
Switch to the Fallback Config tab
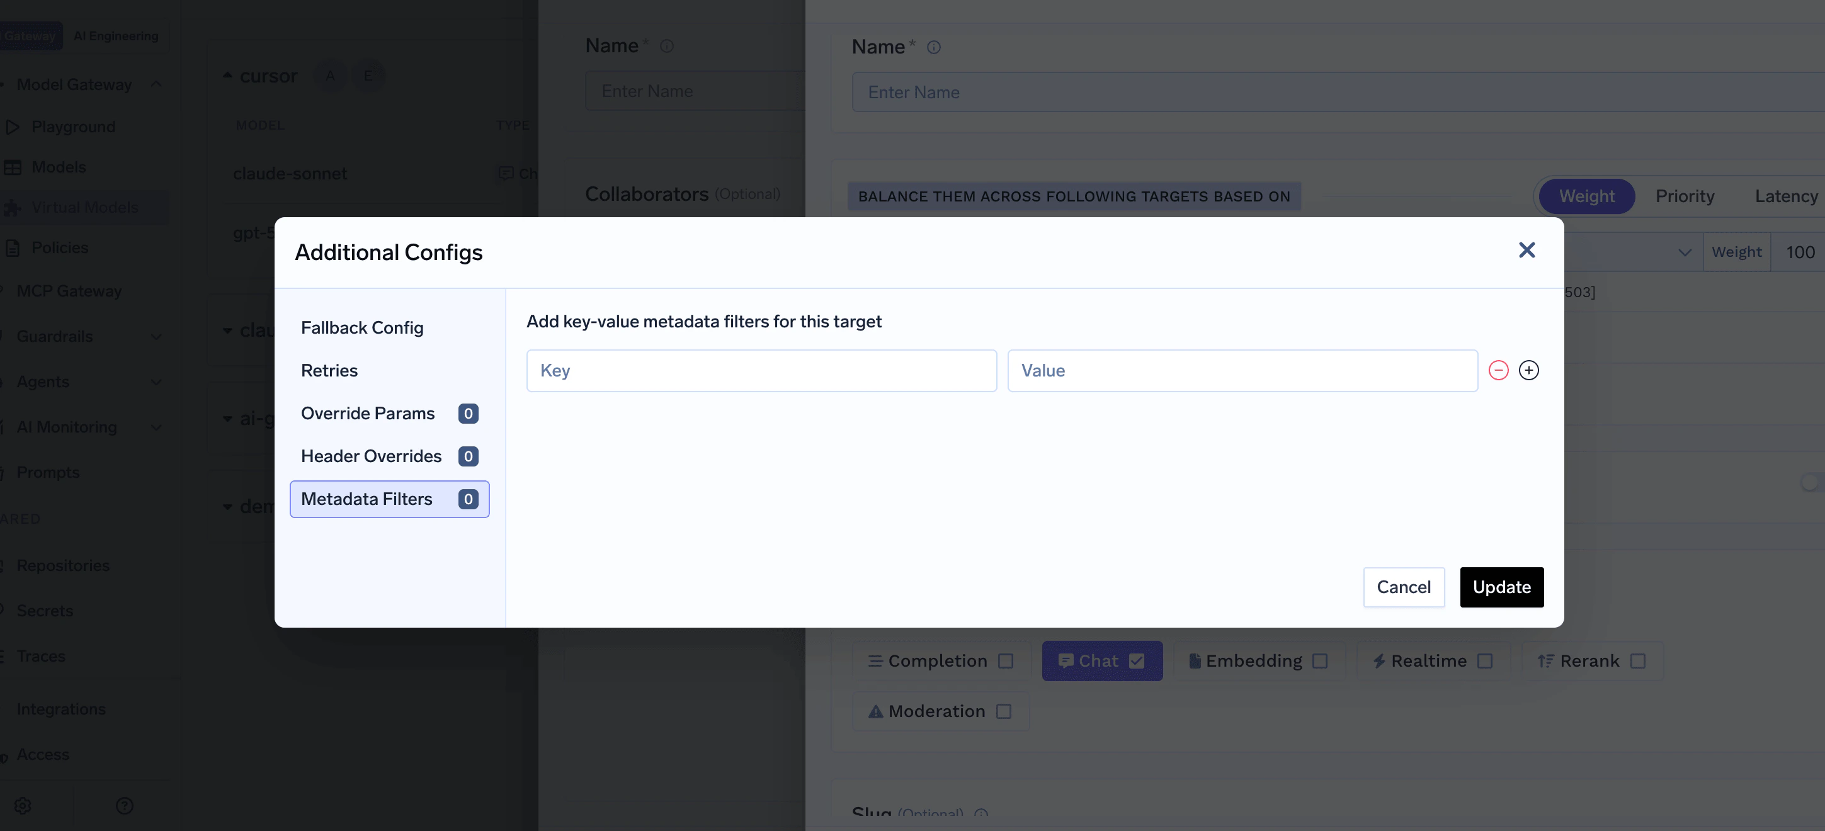click(362, 328)
